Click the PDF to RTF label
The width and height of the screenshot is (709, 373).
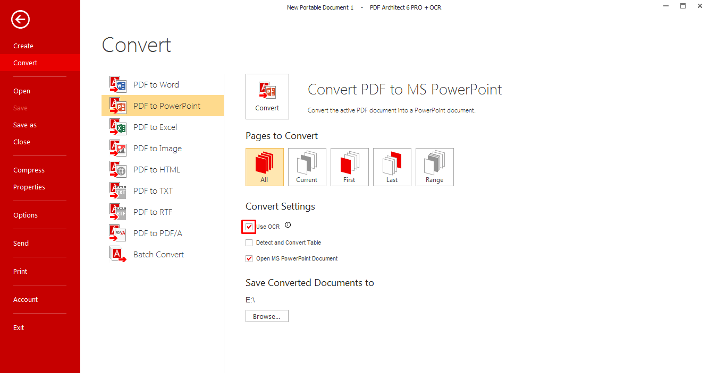point(153,212)
